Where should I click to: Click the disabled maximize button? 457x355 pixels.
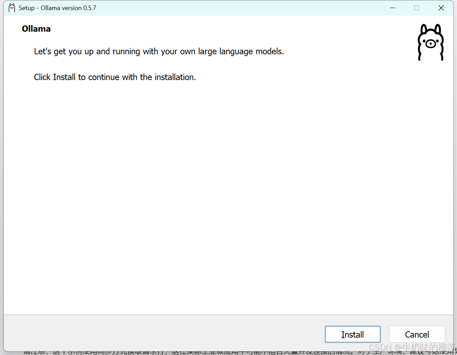(416, 8)
